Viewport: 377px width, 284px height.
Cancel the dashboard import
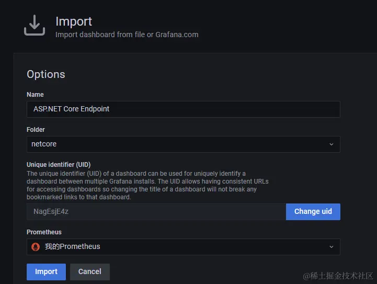pyautogui.click(x=90, y=272)
